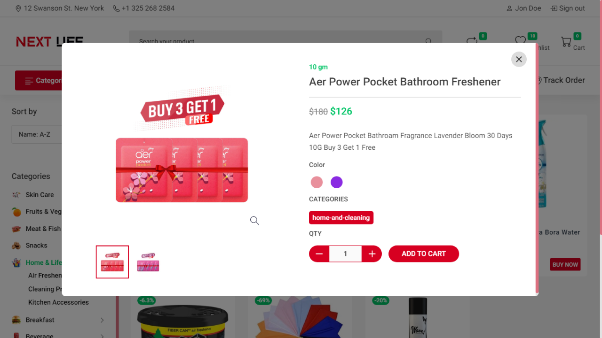Click the Sign out link
This screenshot has height=338, width=602.
pyautogui.click(x=568, y=8)
